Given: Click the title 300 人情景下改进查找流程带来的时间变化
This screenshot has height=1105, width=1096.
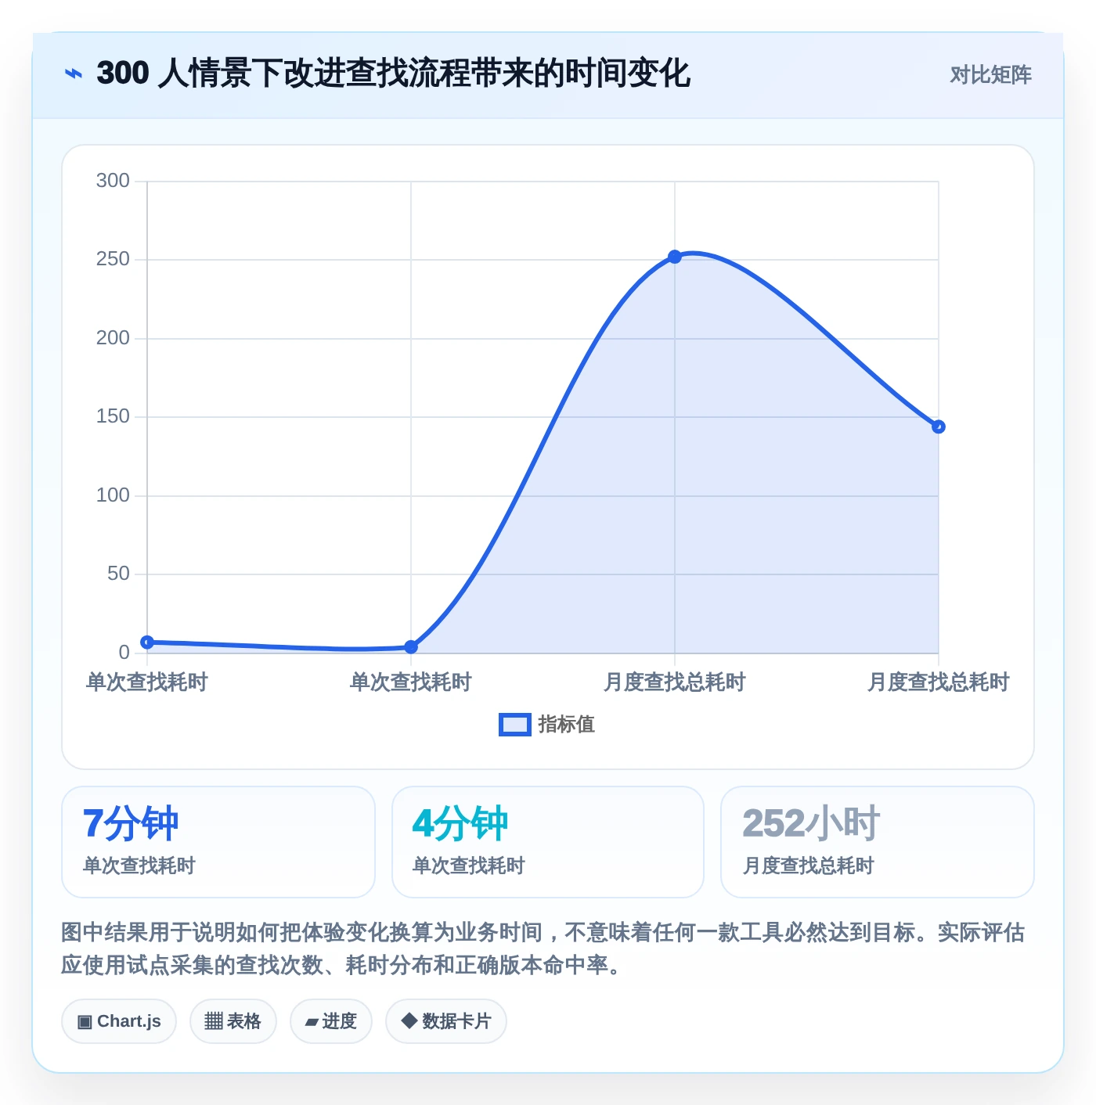Looking at the screenshot, I should (393, 74).
